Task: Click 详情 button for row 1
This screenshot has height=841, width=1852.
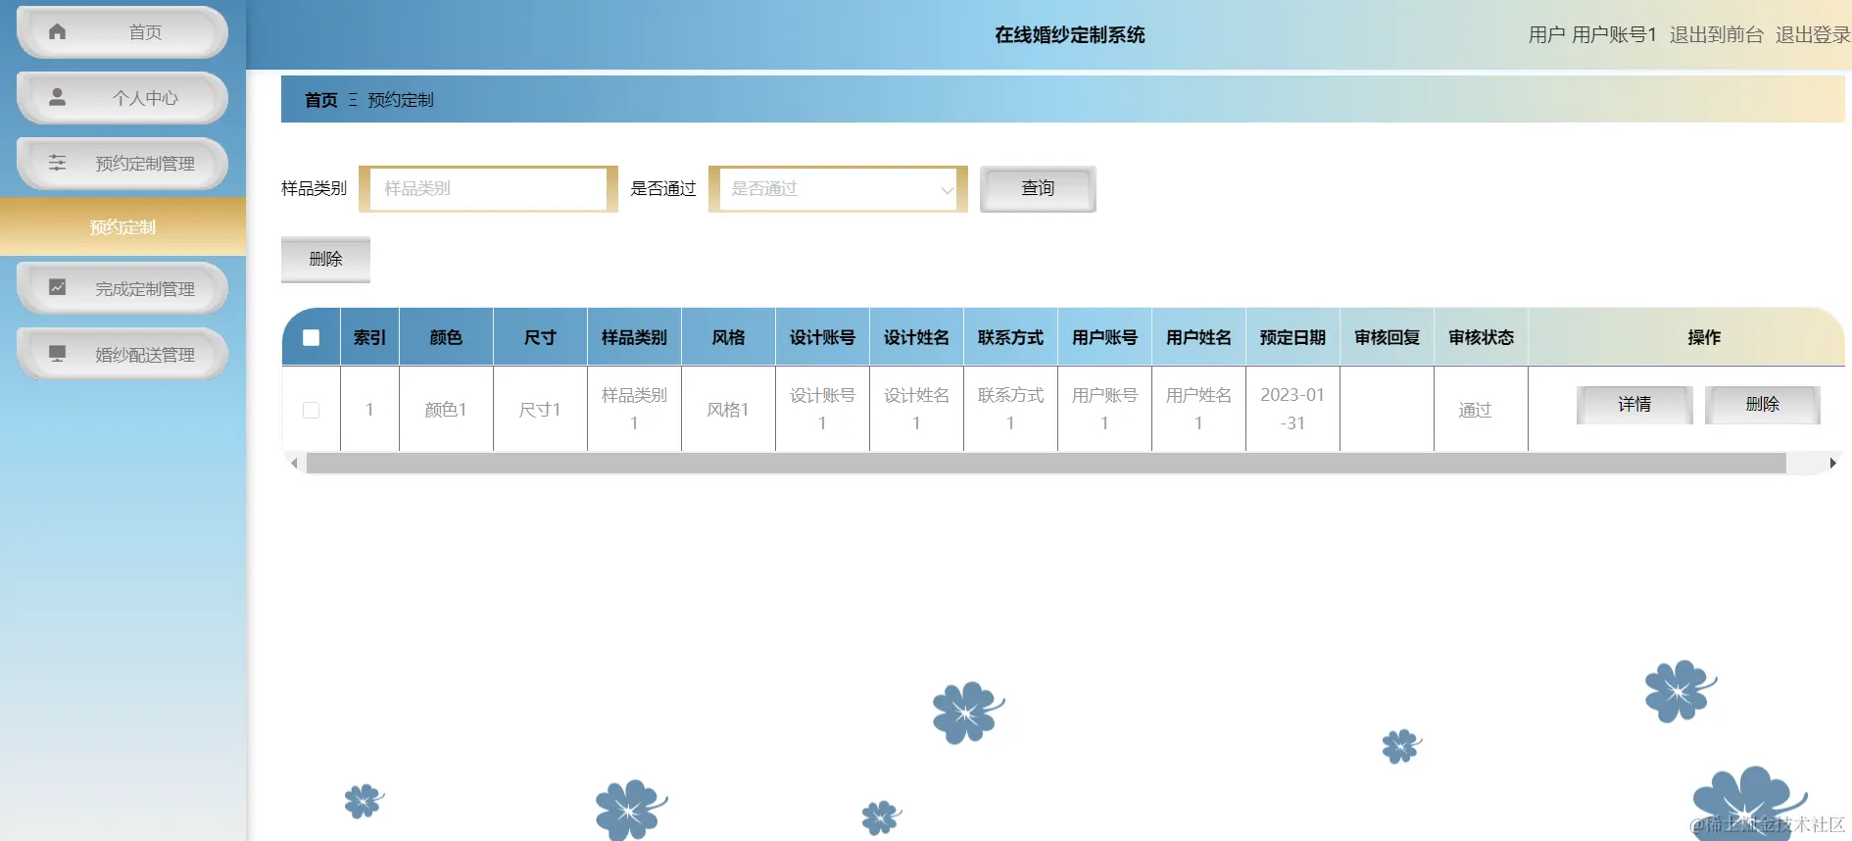Action: click(x=1634, y=404)
